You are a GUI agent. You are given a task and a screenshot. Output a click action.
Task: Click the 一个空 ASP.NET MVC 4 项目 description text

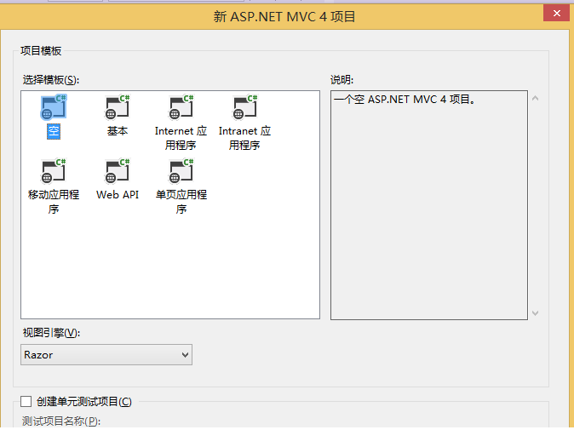coord(405,100)
